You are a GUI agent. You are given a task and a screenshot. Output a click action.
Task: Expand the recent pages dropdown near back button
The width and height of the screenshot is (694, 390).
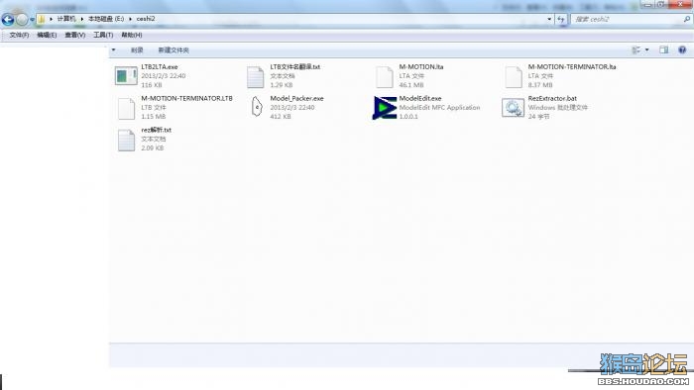click(x=32, y=20)
